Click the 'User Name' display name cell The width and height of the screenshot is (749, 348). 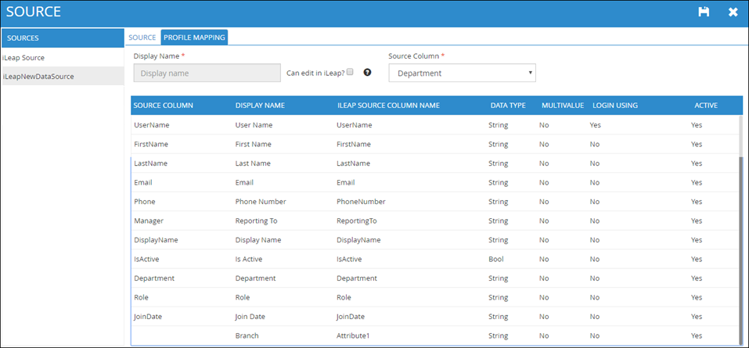[x=254, y=125]
